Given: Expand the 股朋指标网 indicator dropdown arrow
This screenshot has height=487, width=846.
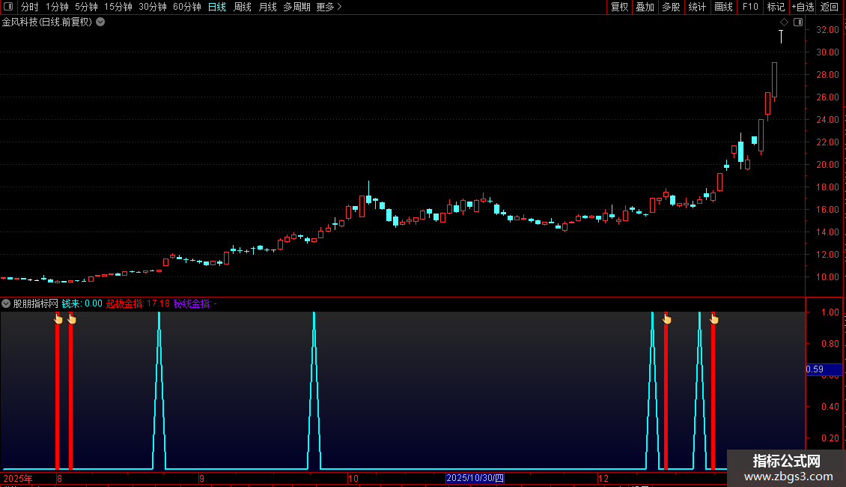Looking at the screenshot, I should [x=6, y=303].
